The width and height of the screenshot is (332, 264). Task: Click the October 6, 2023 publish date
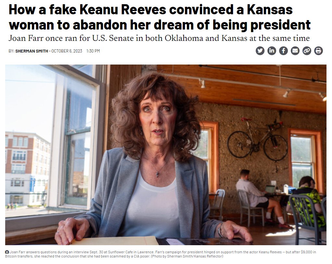pyautogui.click(x=67, y=51)
